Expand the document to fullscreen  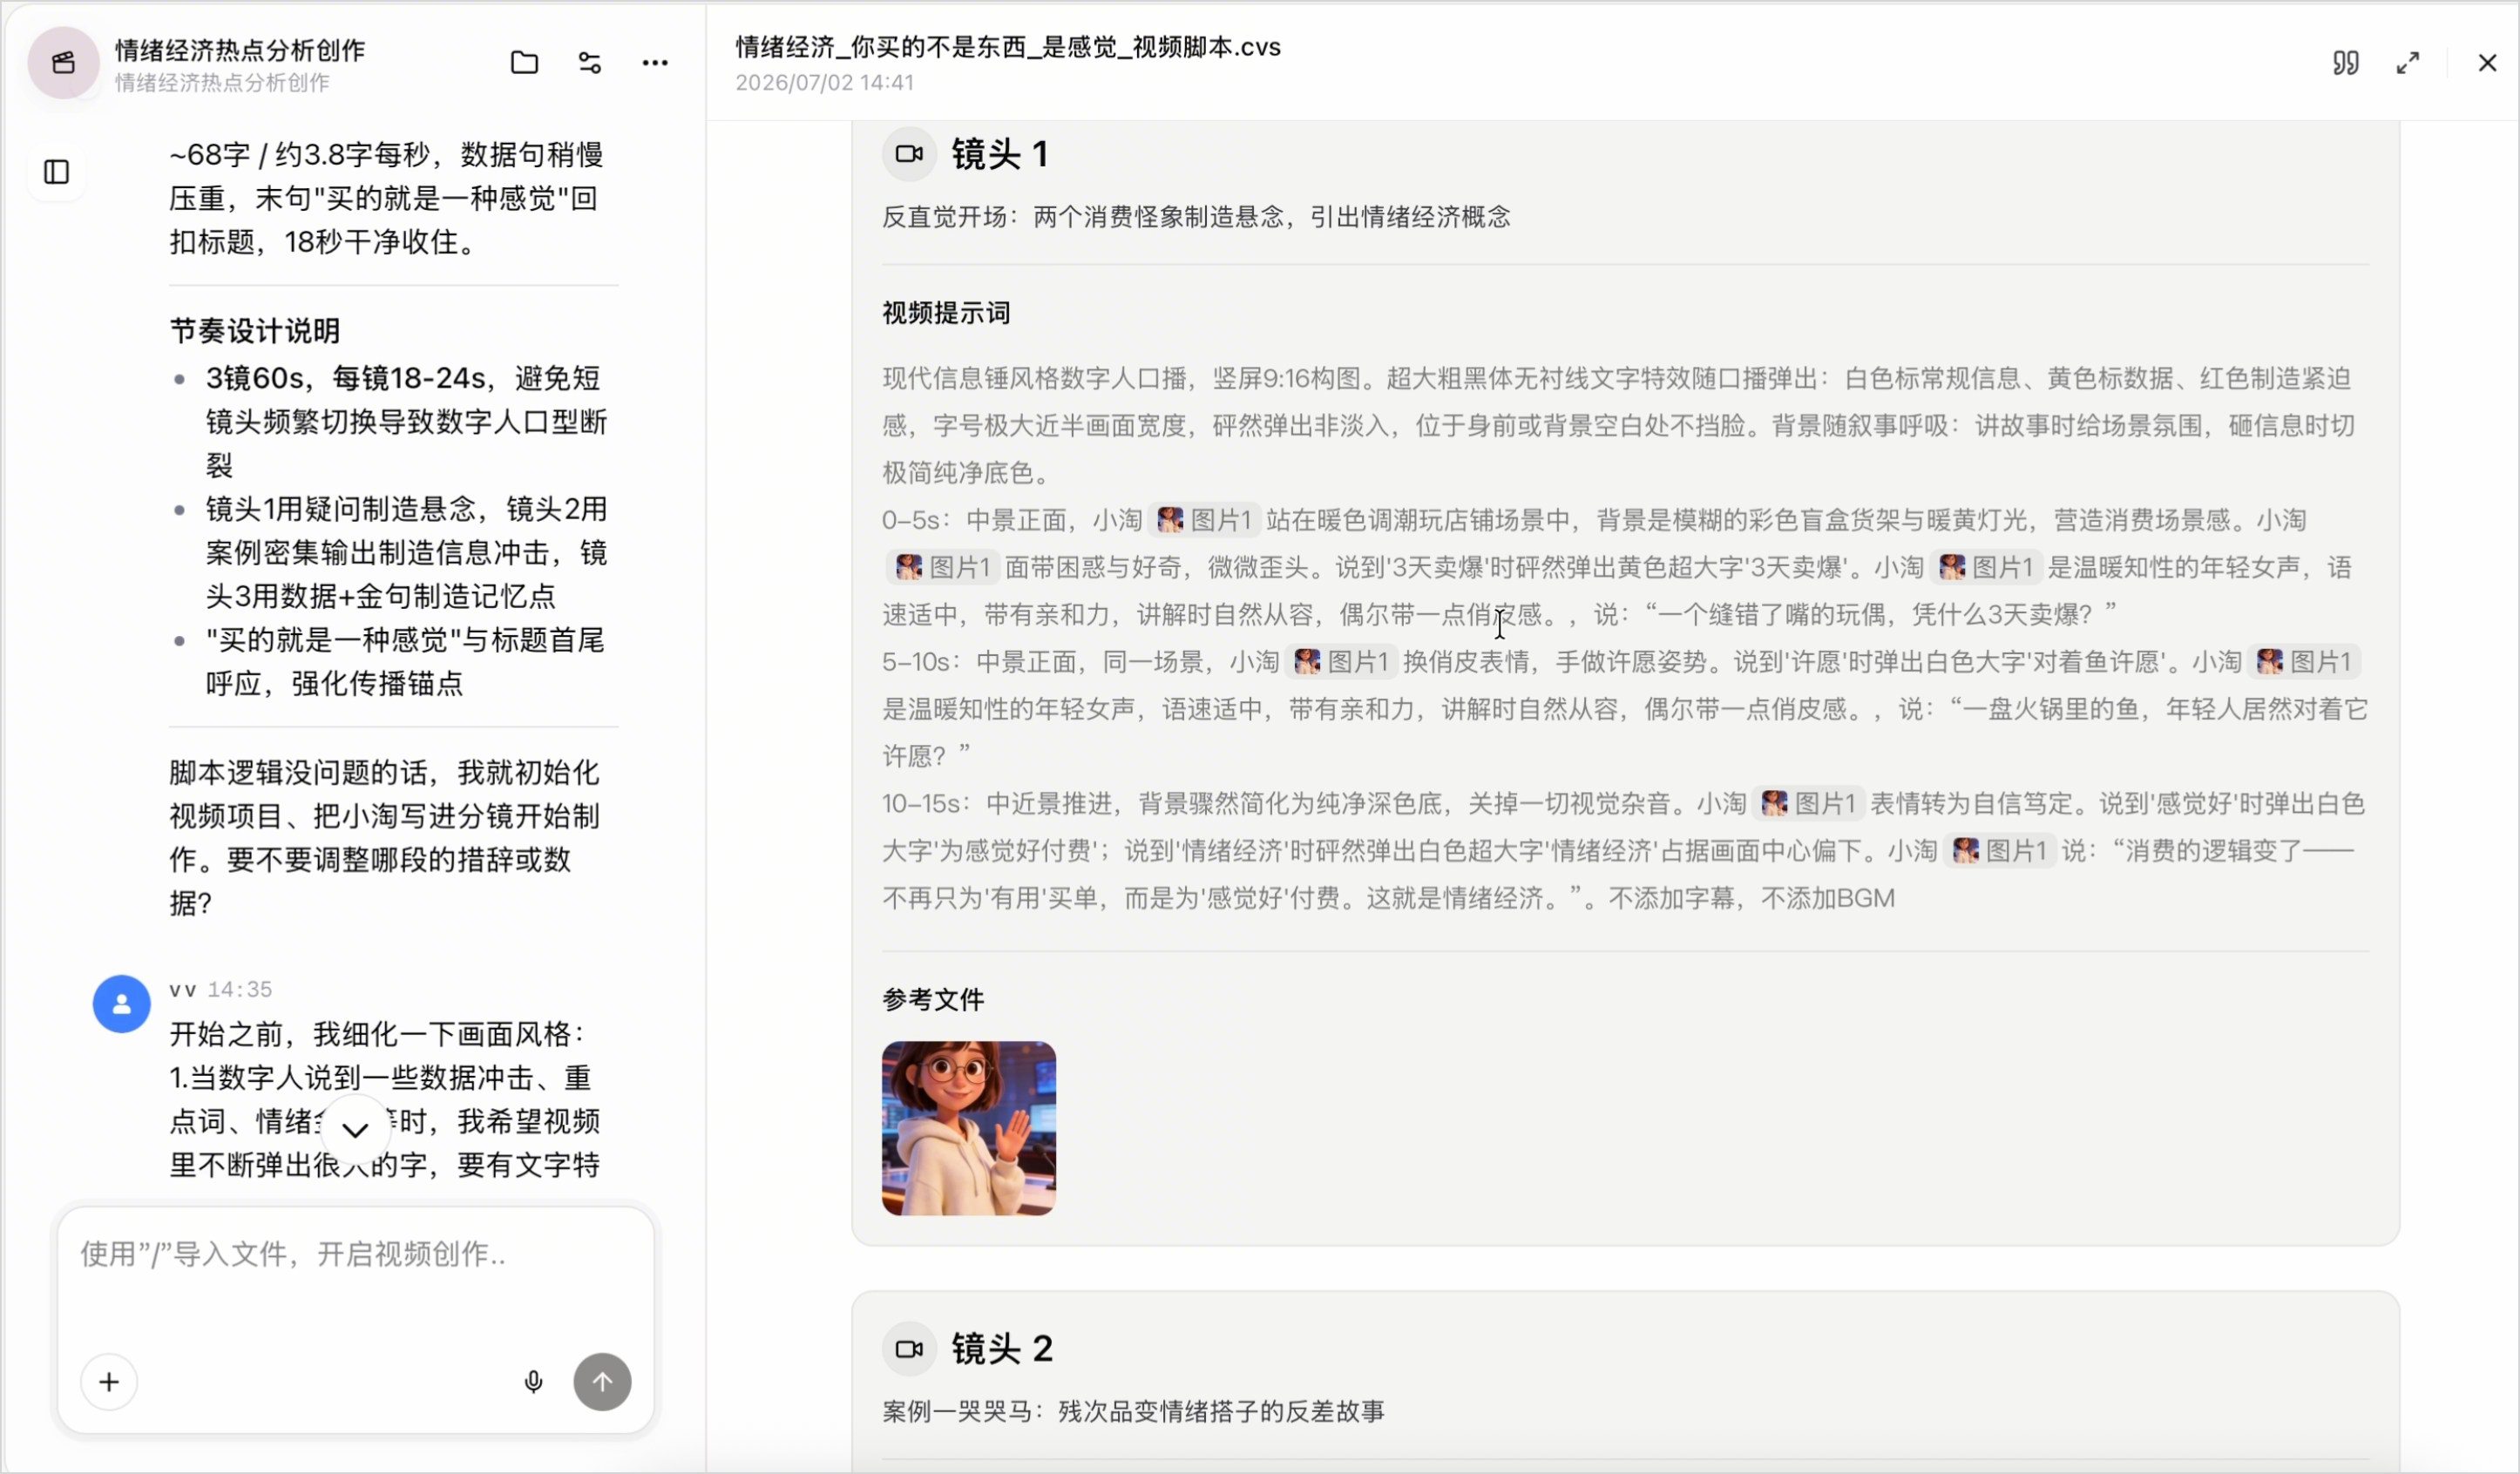coord(2408,63)
